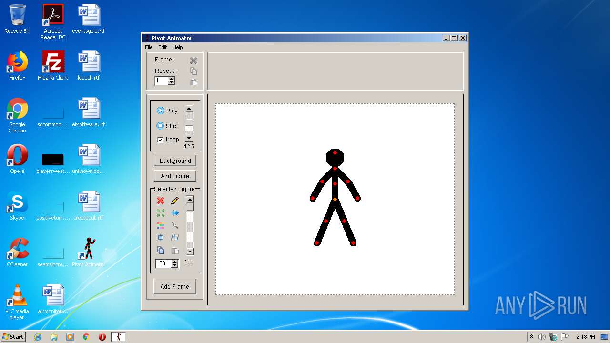The image size is (610, 343).
Task: Click the figure size input field
Action: (163, 263)
